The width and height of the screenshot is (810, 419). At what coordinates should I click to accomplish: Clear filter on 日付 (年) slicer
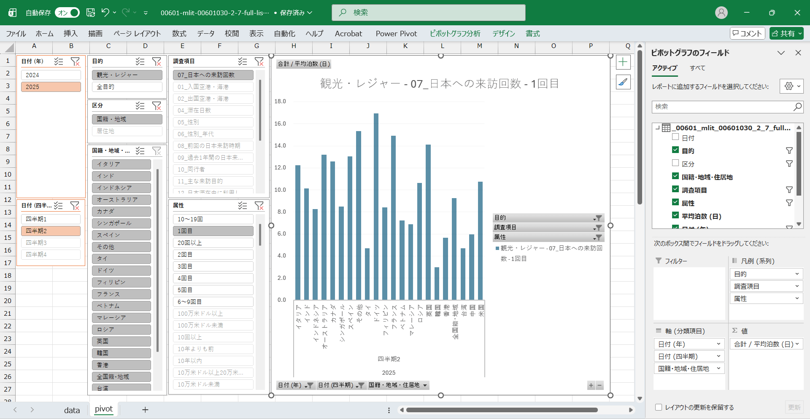75,62
